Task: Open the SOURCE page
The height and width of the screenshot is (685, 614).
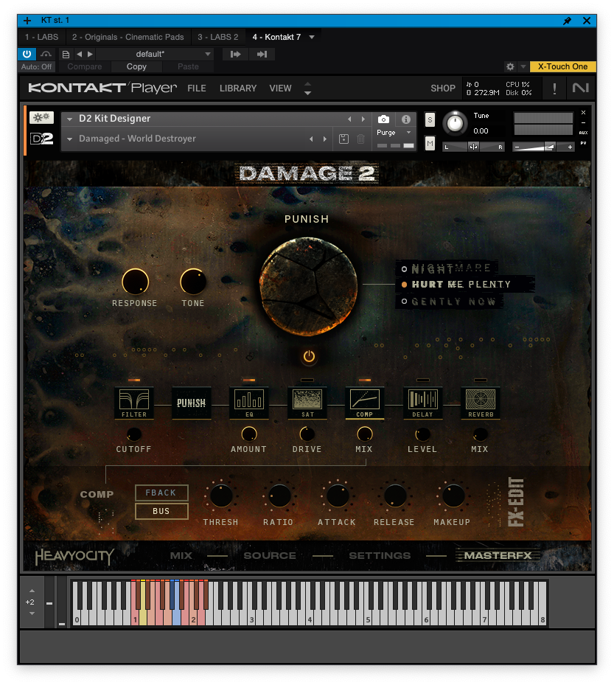Action: coord(270,556)
